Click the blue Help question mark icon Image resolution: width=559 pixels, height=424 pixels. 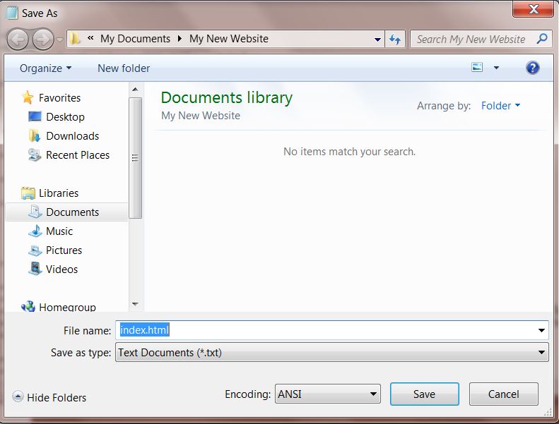tap(533, 68)
